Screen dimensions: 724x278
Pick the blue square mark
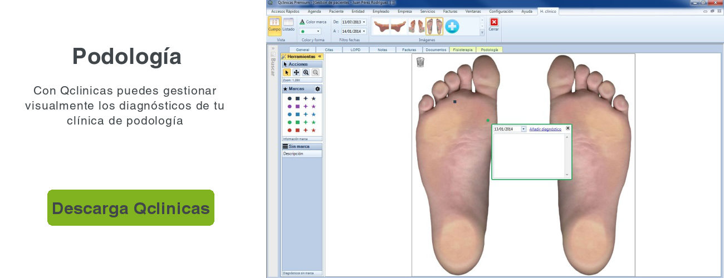[297, 114]
